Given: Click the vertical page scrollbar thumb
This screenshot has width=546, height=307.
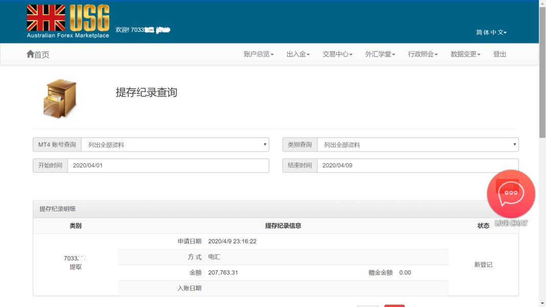Looking at the screenshot, I should coord(542,72).
